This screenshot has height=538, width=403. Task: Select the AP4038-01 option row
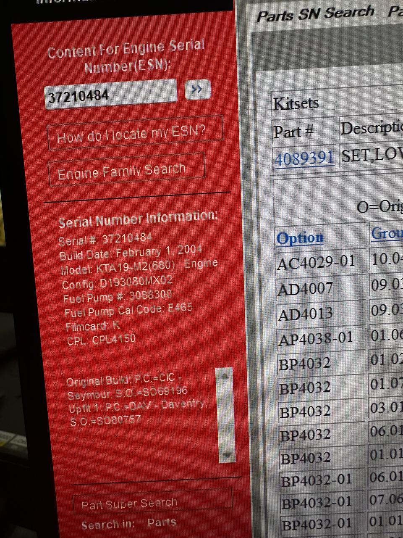[x=315, y=339]
